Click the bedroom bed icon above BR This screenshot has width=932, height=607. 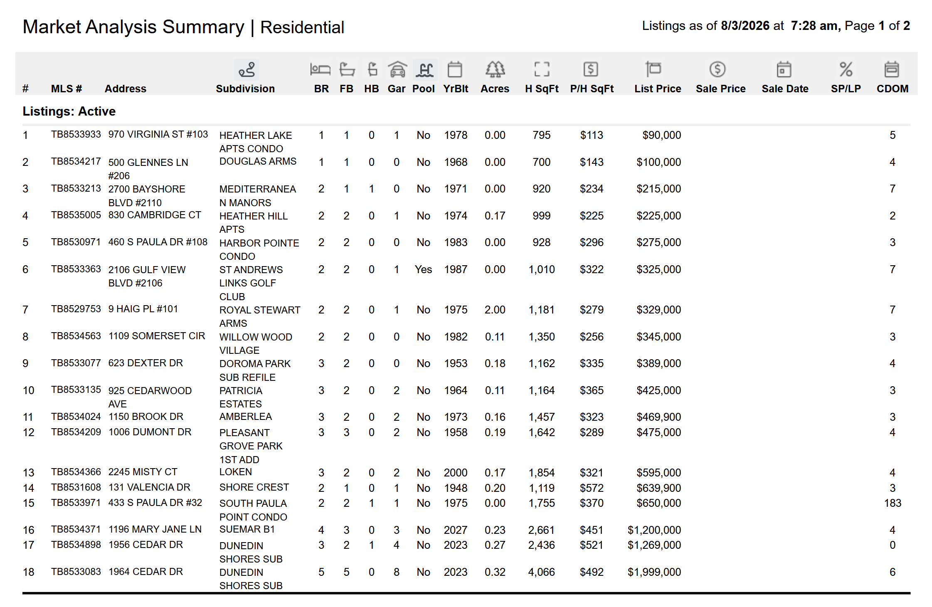click(320, 69)
